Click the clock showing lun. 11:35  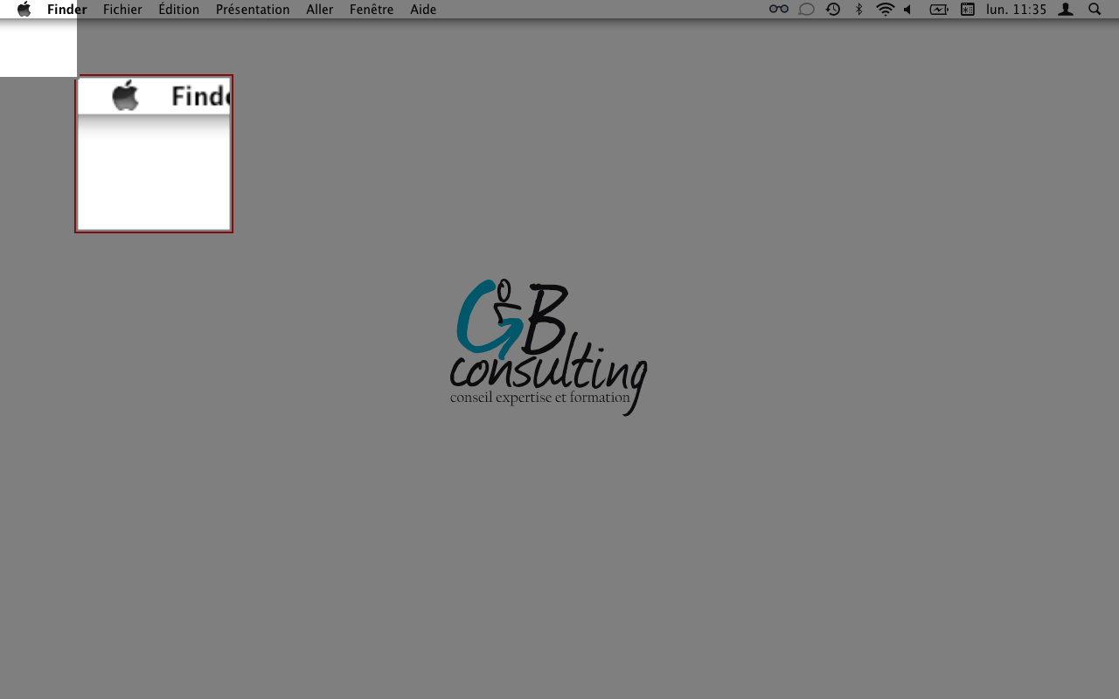[1017, 10]
